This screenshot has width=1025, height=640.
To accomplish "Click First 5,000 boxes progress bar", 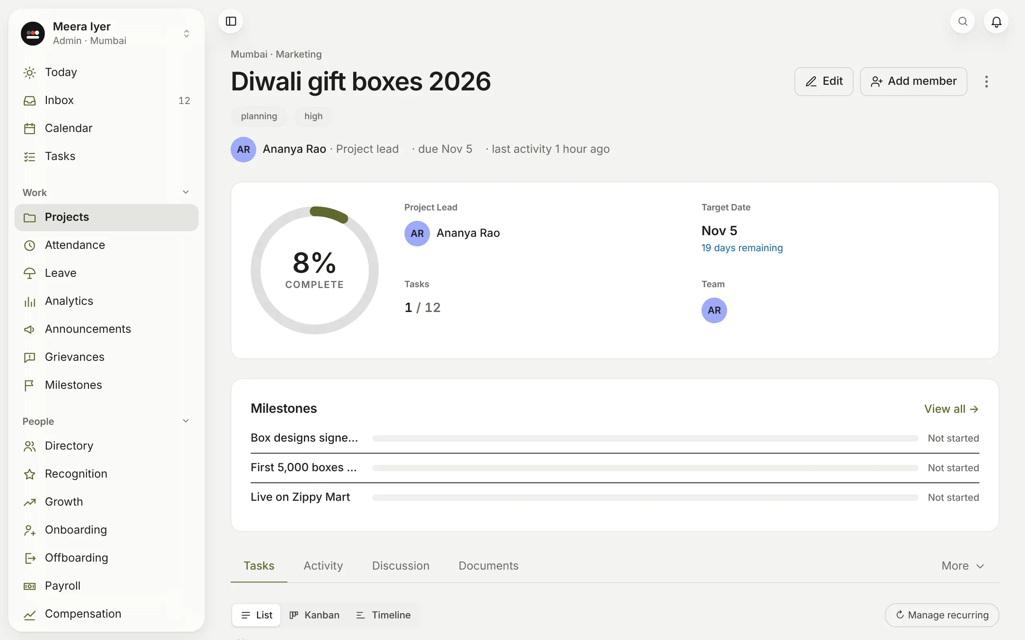I will pos(645,468).
